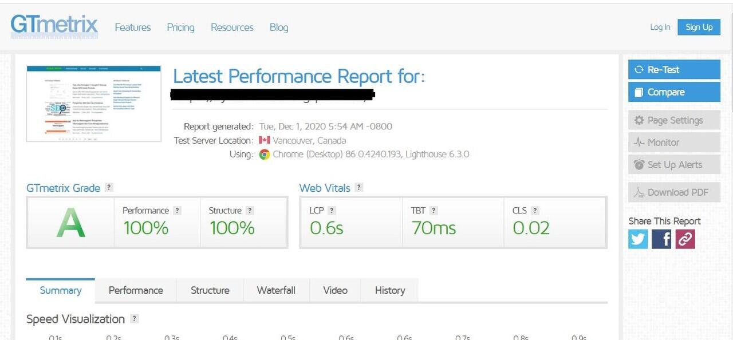Click Download PDF button
Screen dimensions: 733x340
pyautogui.click(x=674, y=192)
